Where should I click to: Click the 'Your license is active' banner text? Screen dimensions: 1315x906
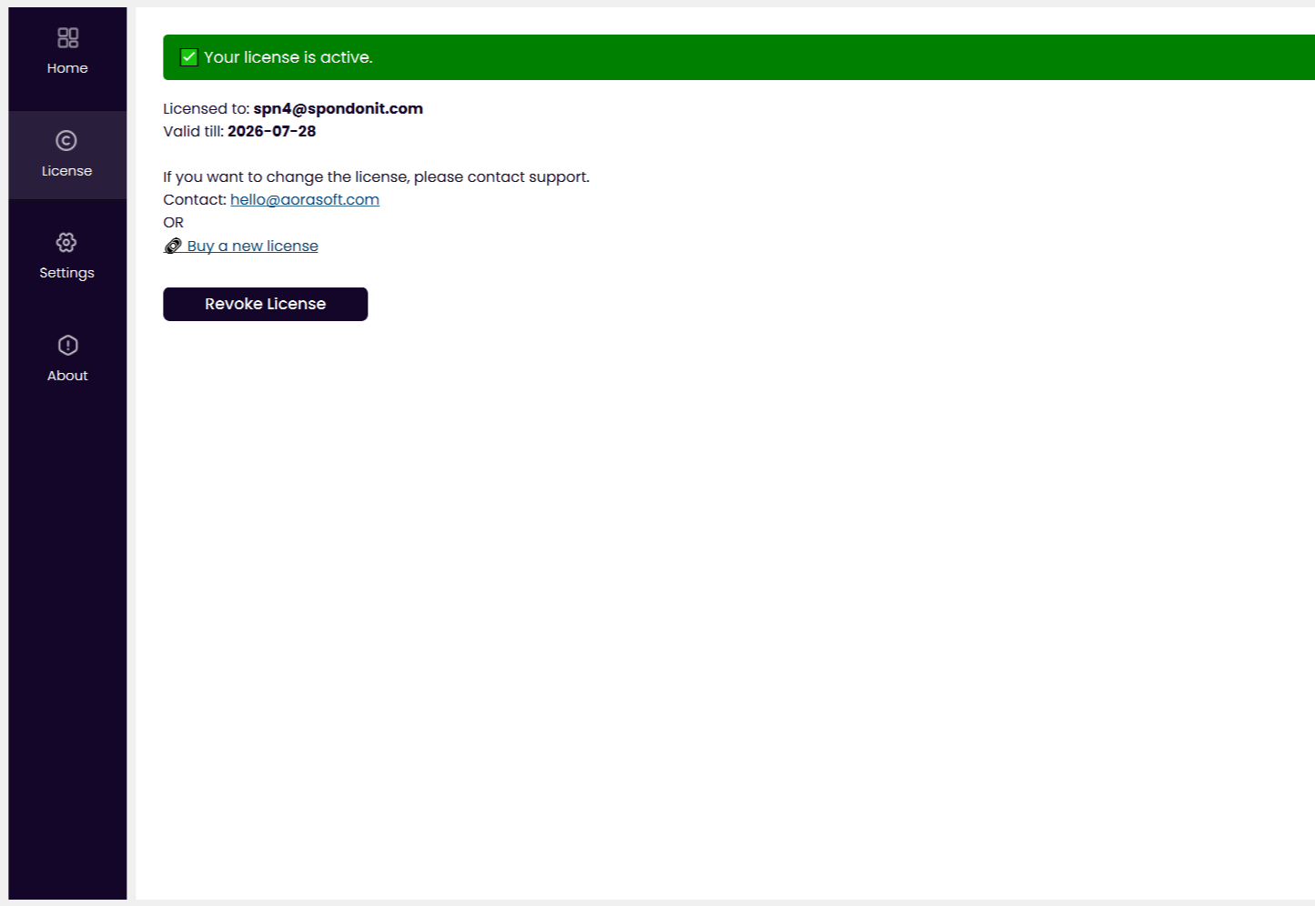point(288,57)
